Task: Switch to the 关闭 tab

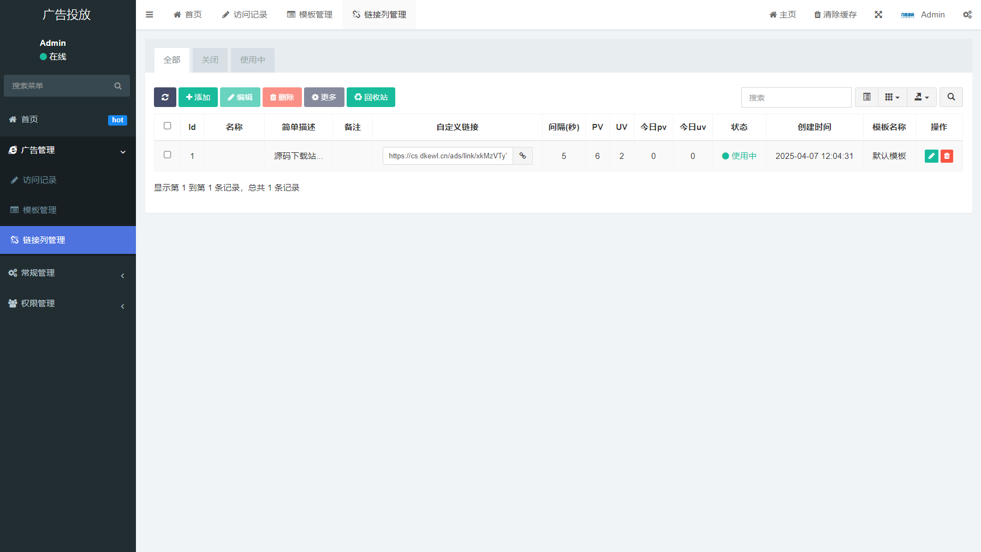Action: pyautogui.click(x=210, y=60)
